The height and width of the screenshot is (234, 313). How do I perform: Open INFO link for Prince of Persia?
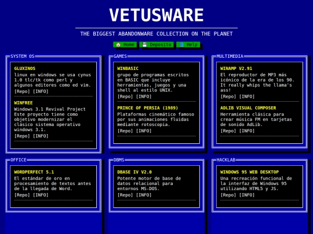tap(144, 131)
